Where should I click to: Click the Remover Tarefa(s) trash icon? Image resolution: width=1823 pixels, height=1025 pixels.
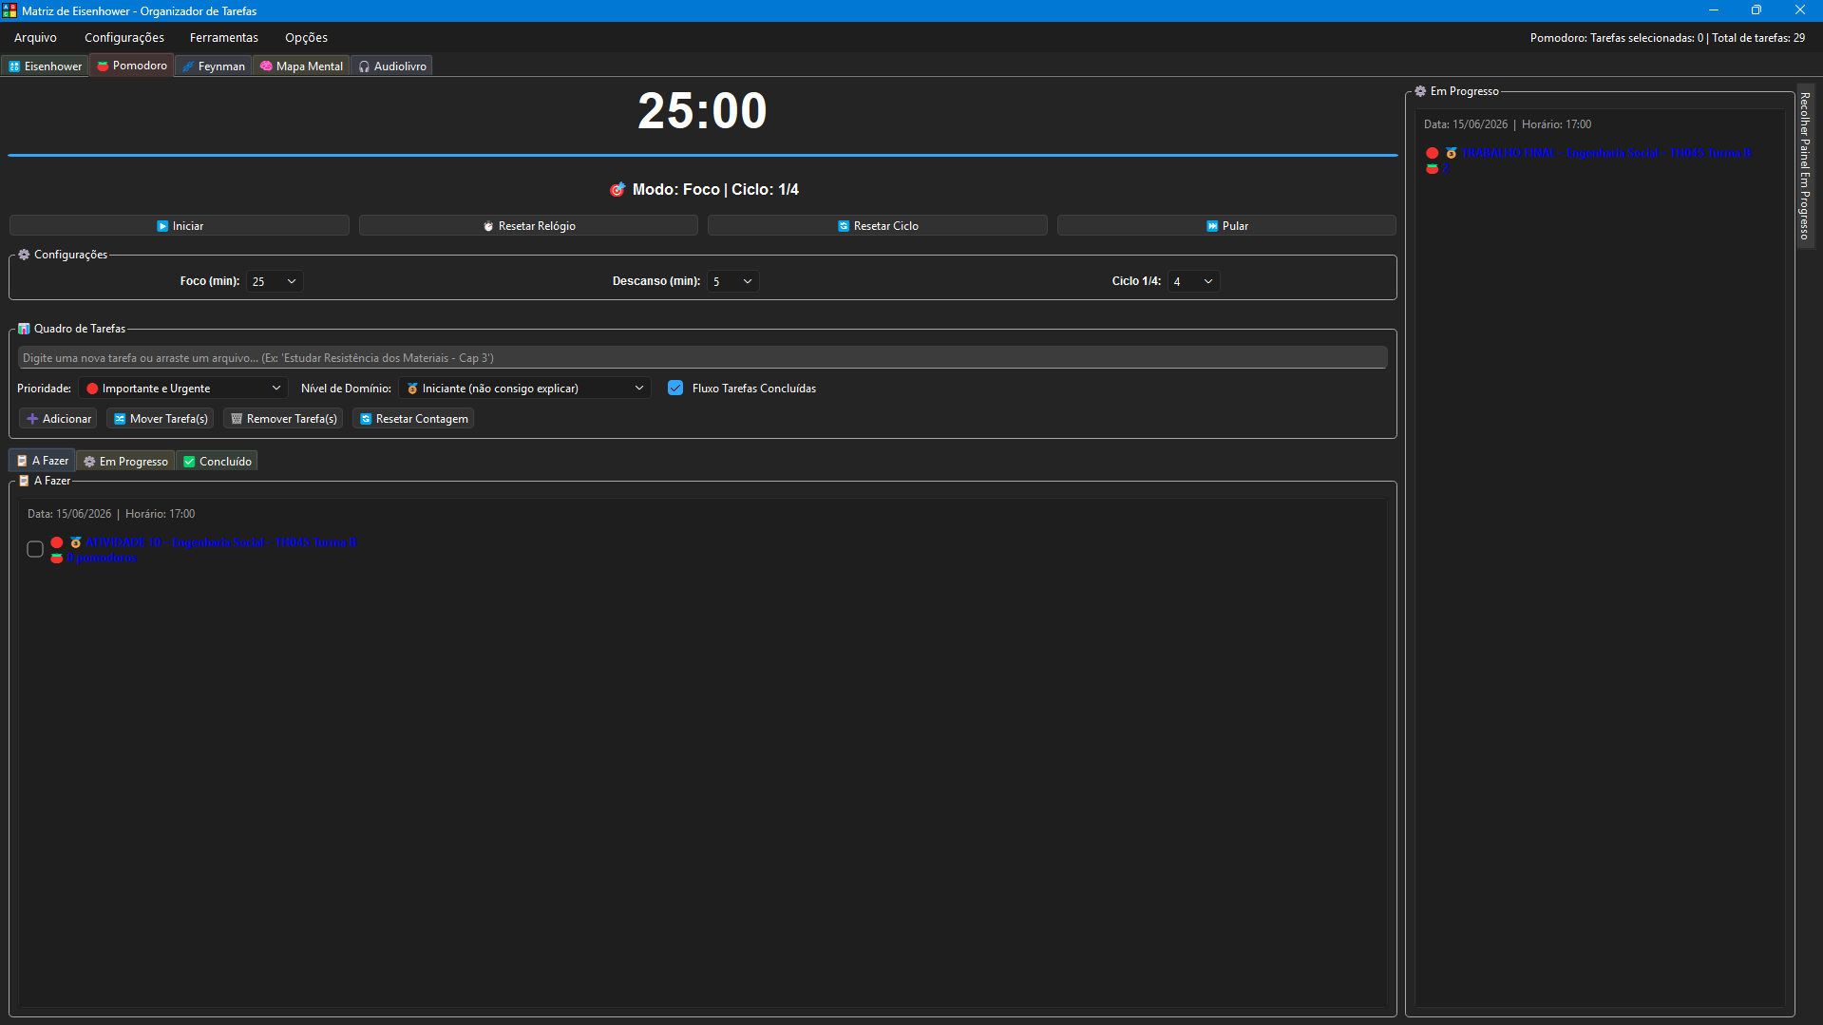coord(237,419)
